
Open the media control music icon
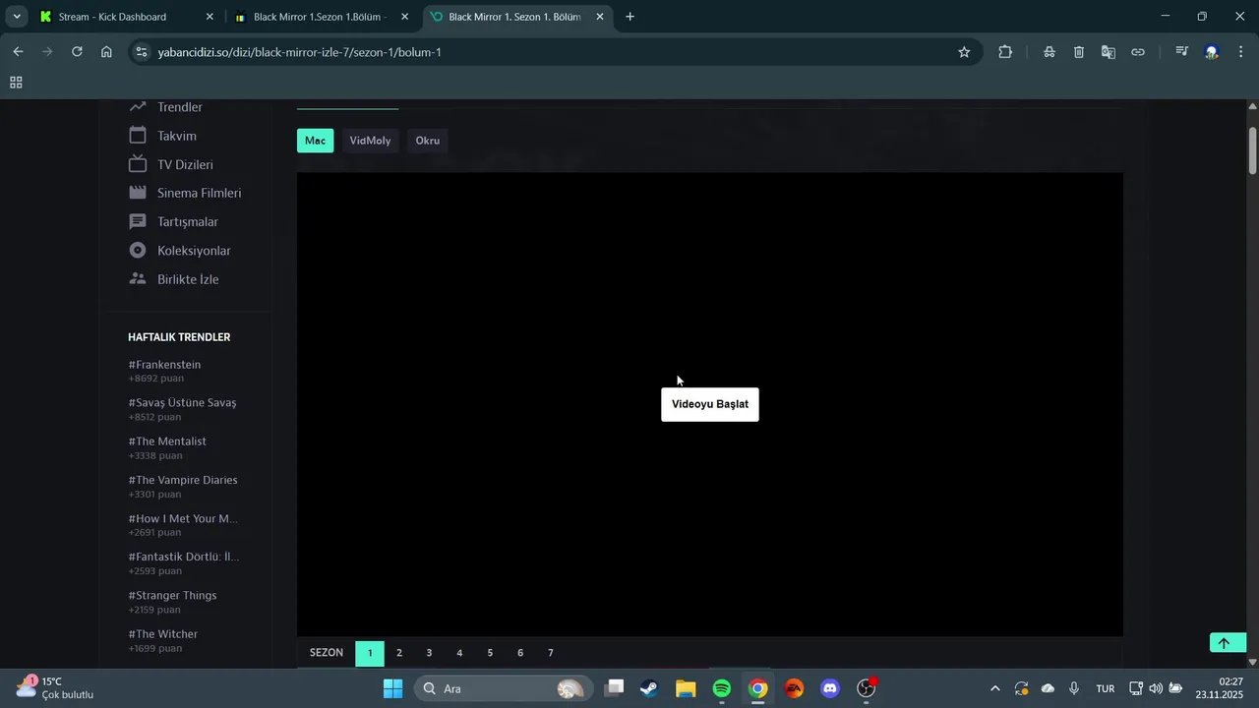[1182, 52]
